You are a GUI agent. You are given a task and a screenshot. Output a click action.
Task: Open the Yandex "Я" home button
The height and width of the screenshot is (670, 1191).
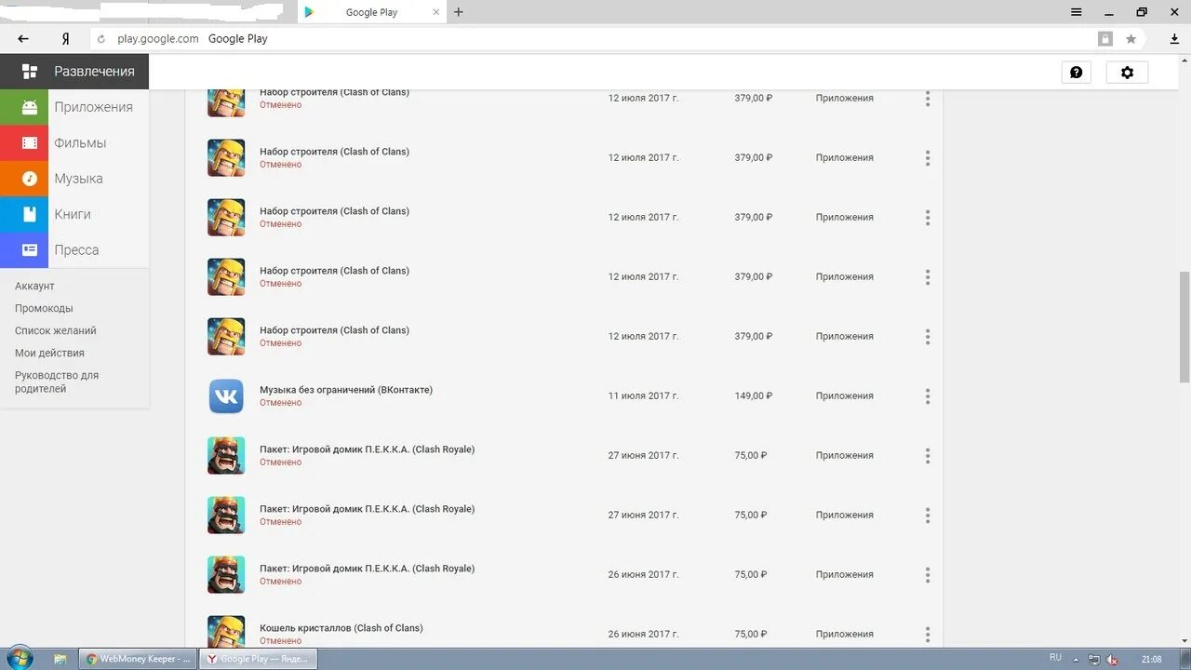(65, 39)
